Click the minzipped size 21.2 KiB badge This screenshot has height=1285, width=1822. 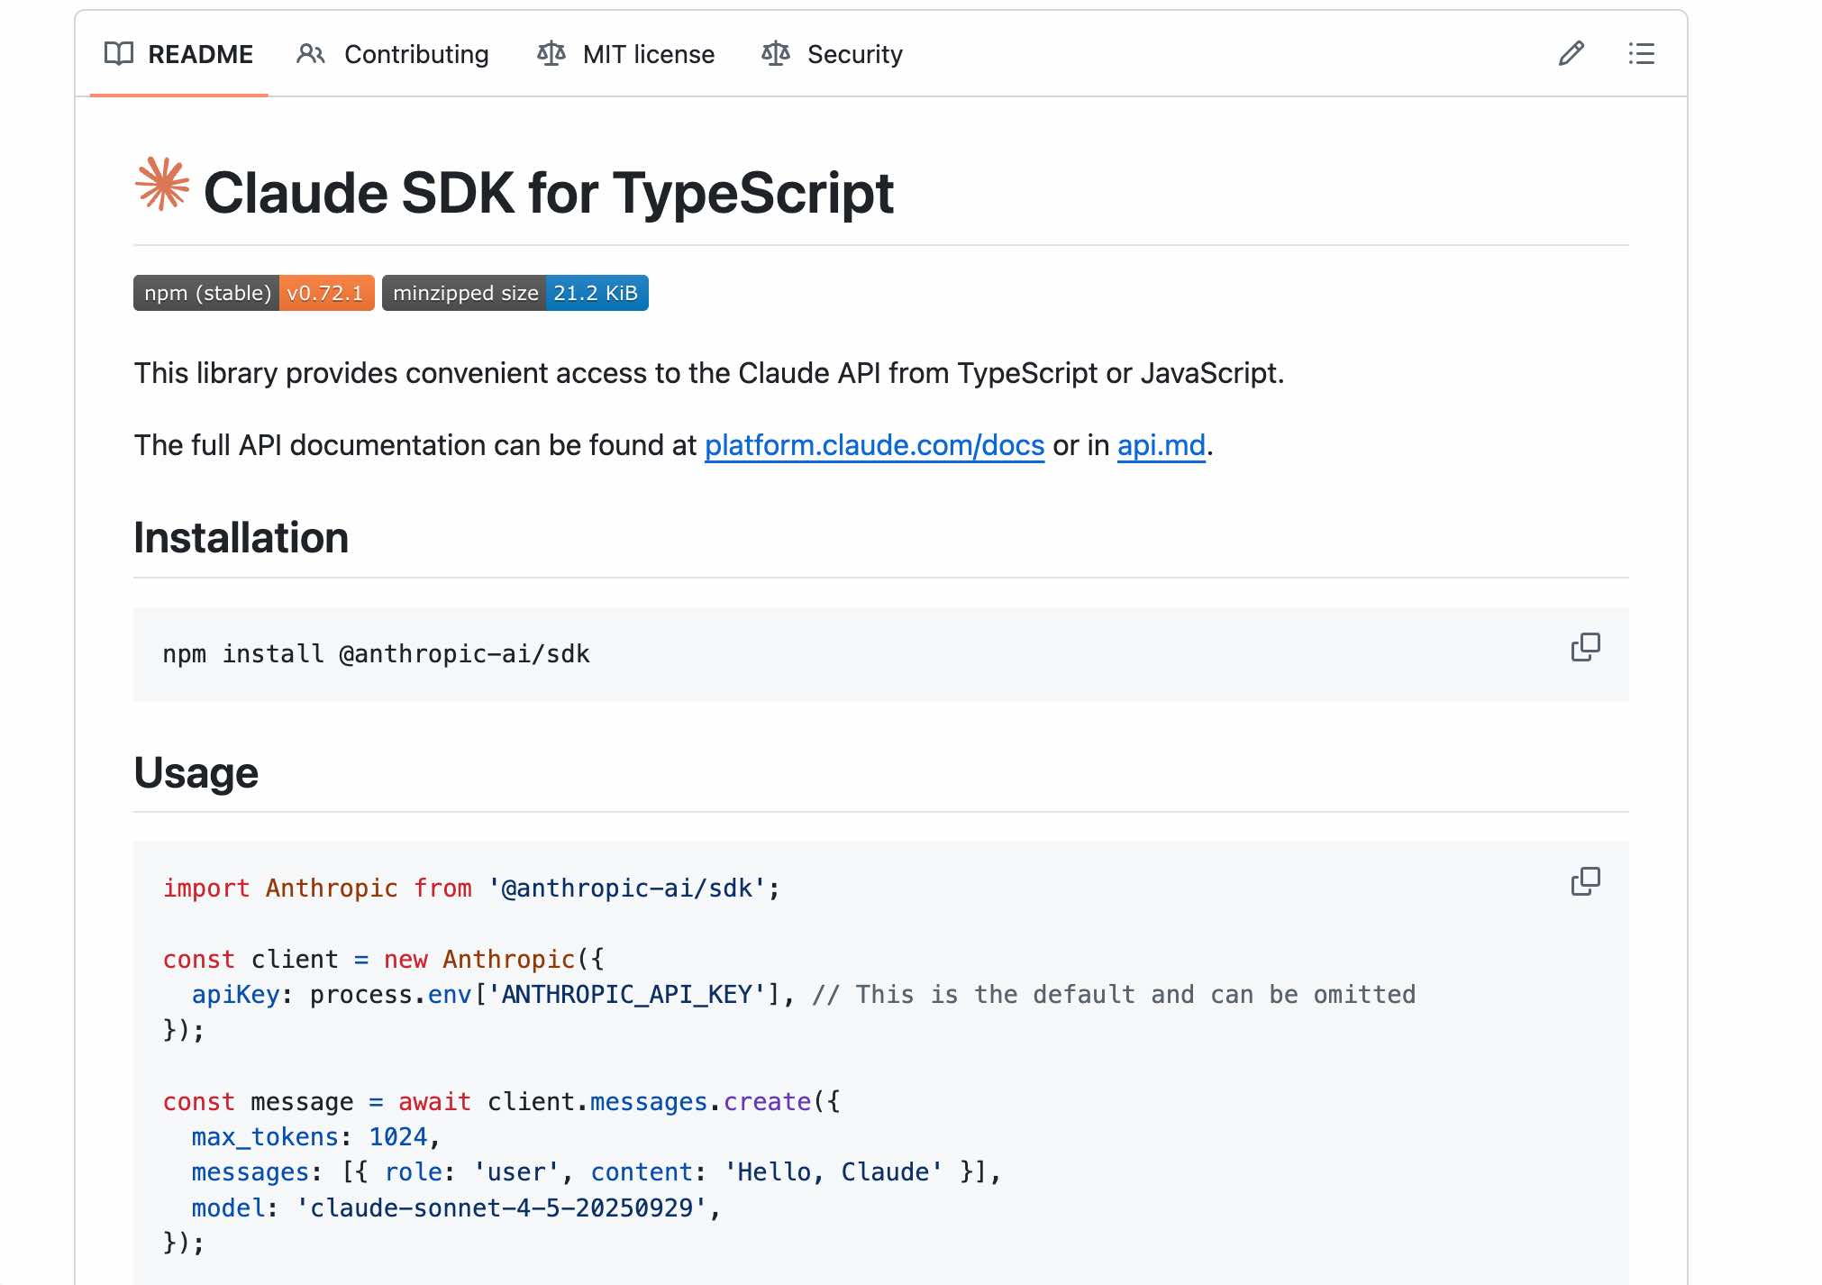click(515, 293)
